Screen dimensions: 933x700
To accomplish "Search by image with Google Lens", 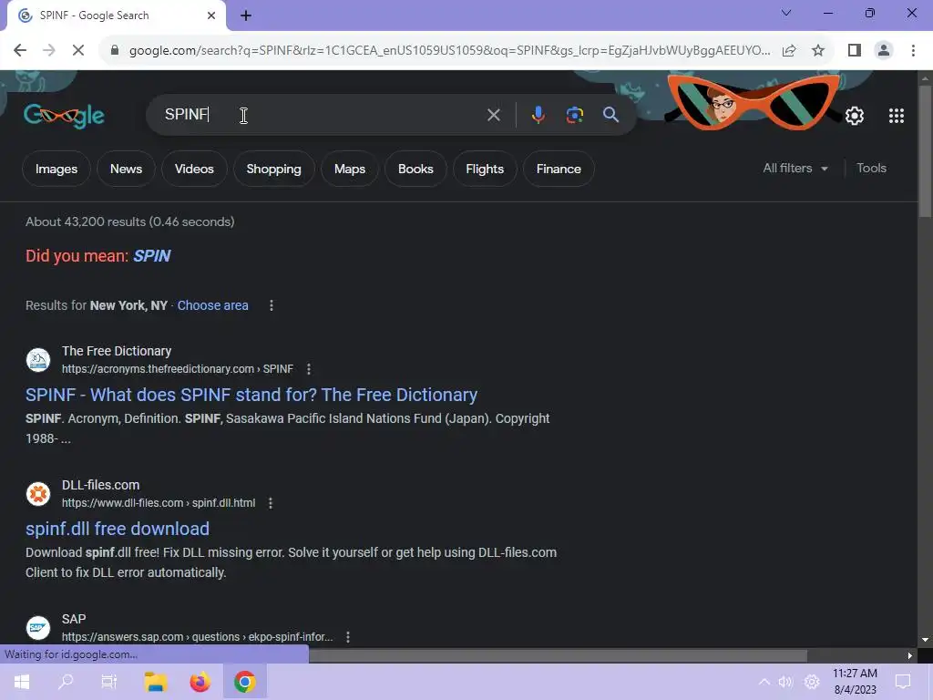I will pos(574,115).
